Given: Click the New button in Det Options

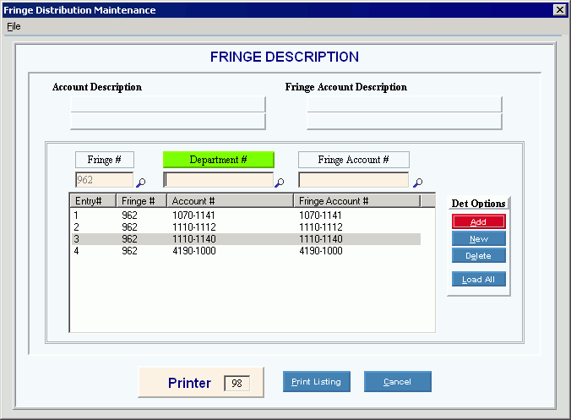Looking at the screenshot, I should point(479,239).
